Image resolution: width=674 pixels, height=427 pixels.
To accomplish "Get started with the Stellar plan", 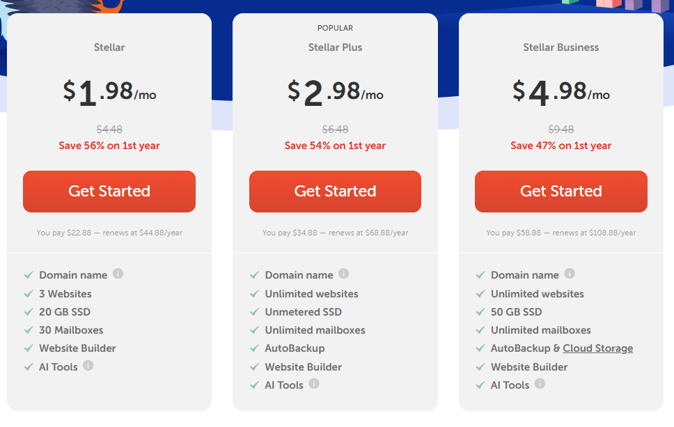I will click(109, 192).
